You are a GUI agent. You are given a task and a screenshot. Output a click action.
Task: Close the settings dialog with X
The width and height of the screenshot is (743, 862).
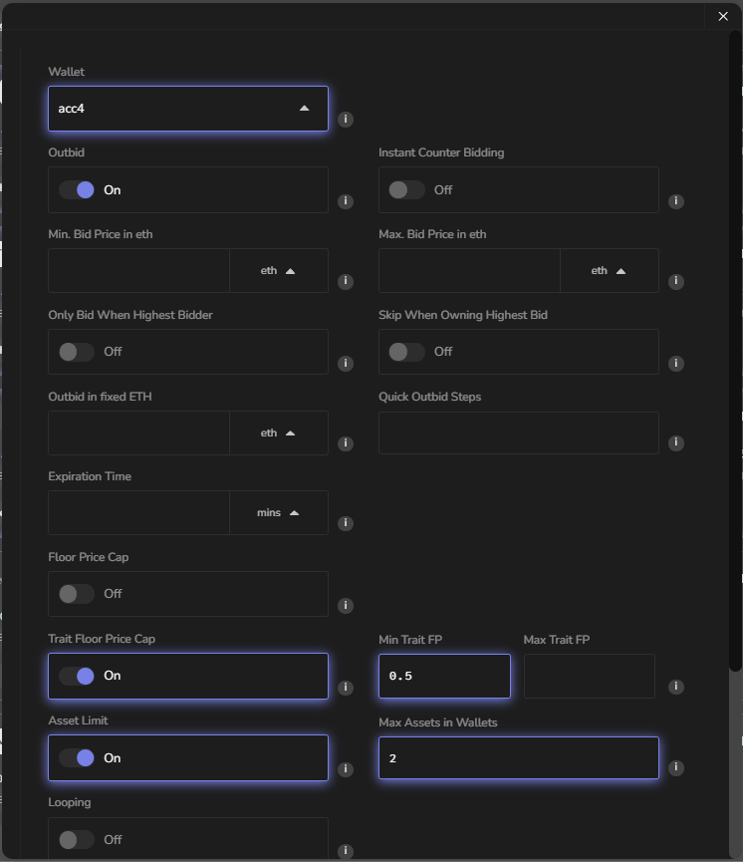[x=723, y=16]
